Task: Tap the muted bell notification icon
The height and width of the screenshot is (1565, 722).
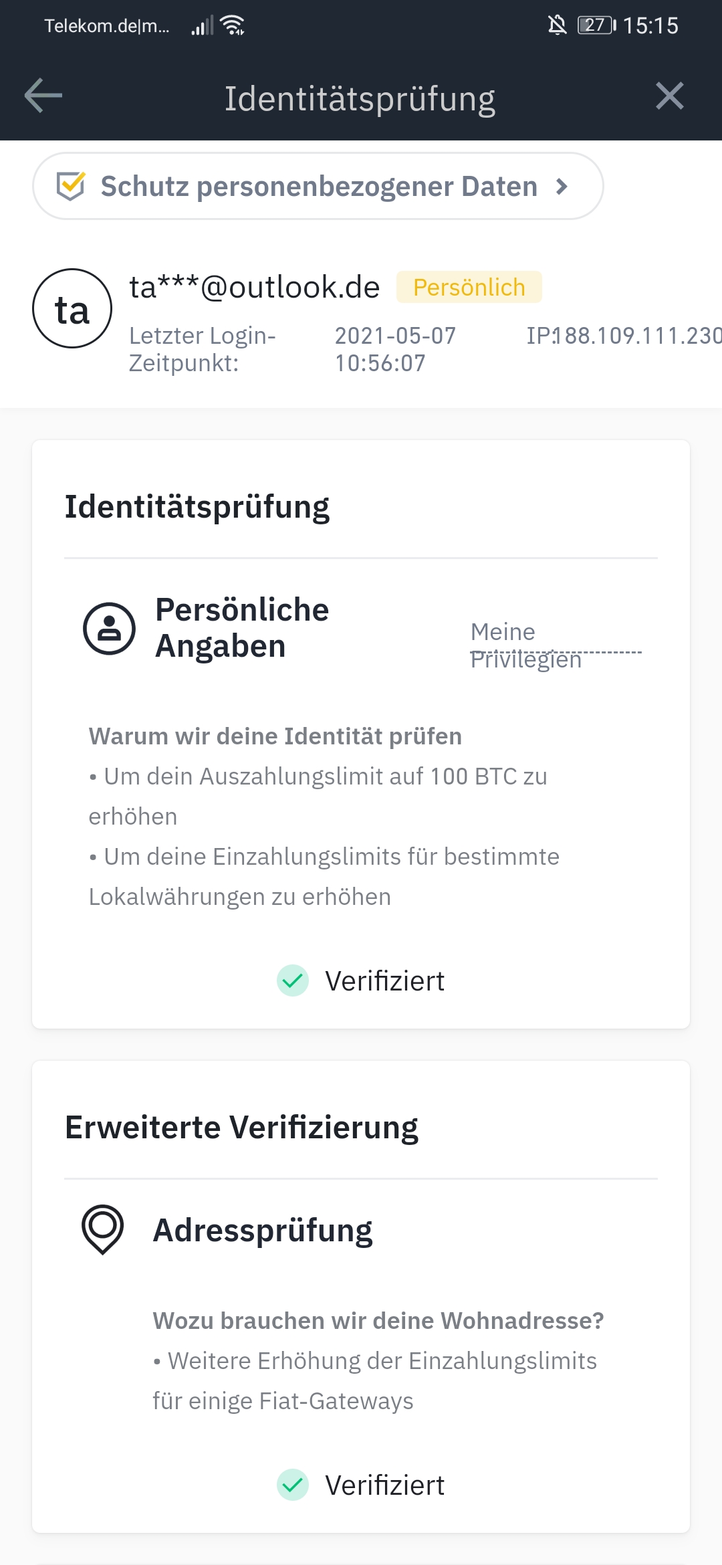Action: pyautogui.click(x=557, y=25)
